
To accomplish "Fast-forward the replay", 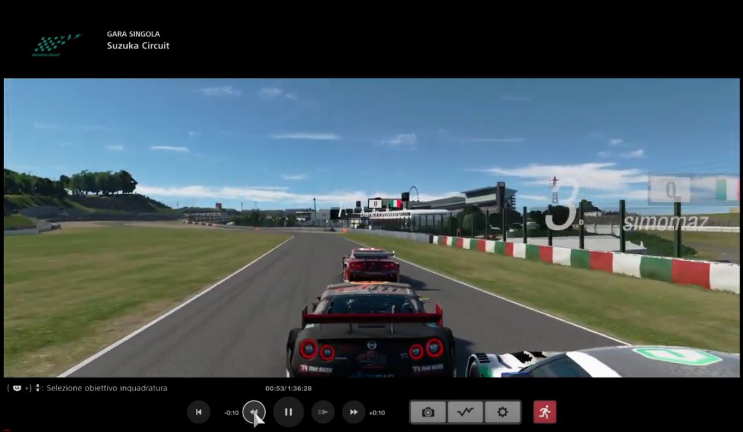I will [x=354, y=412].
